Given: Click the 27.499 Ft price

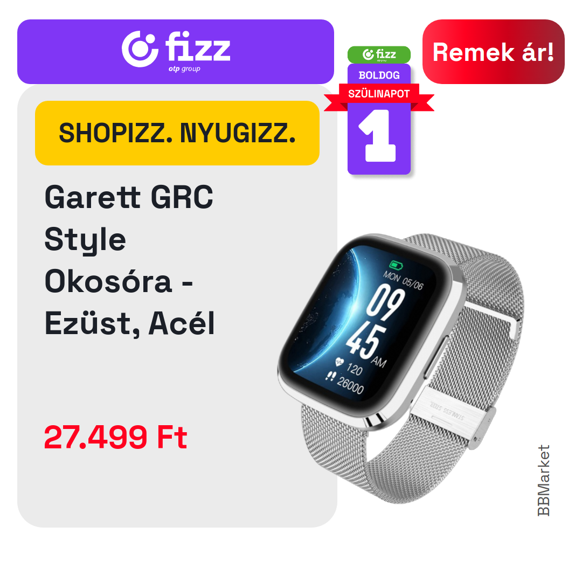Looking at the screenshot, I should [115, 437].
